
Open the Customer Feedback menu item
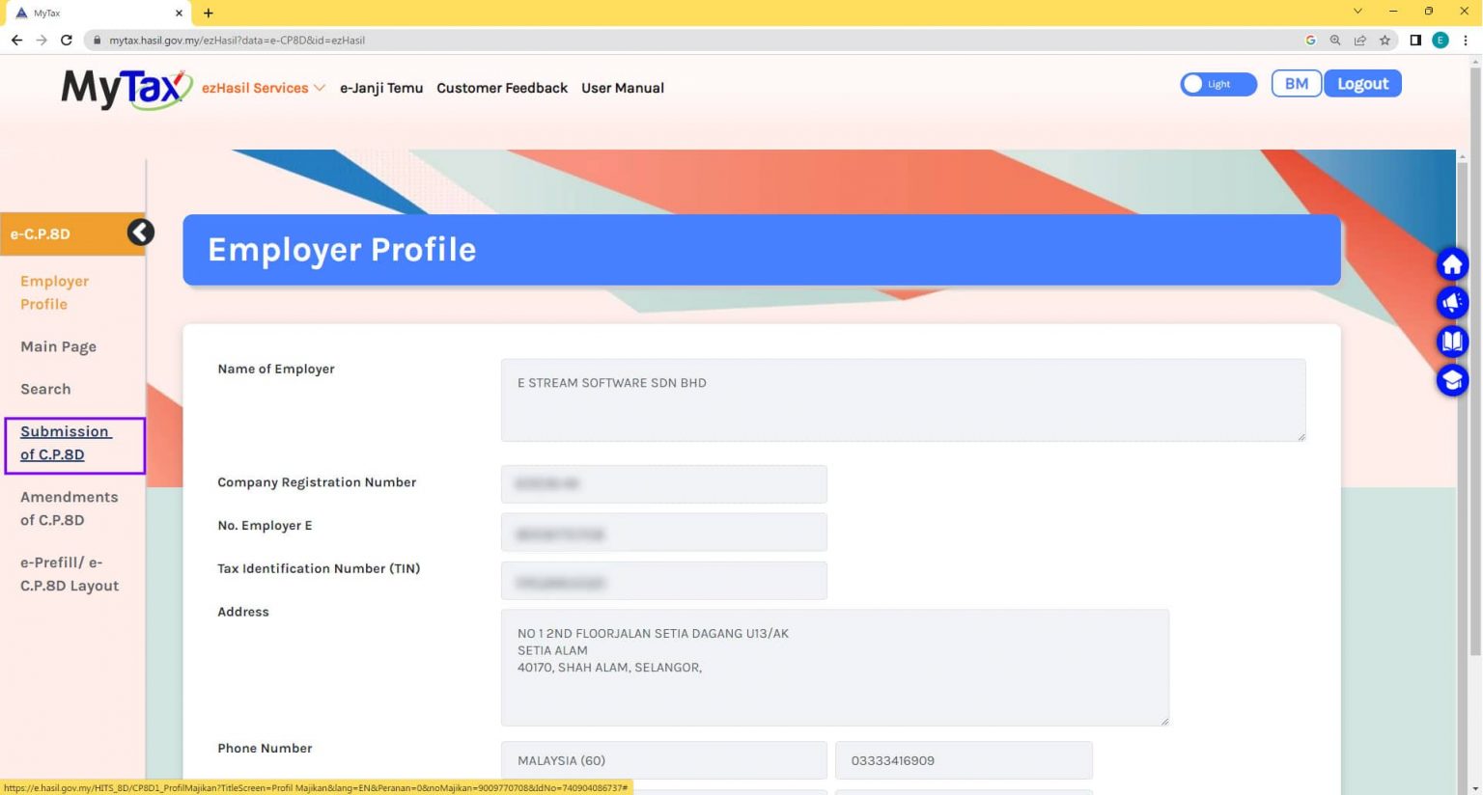click(502, 88)
